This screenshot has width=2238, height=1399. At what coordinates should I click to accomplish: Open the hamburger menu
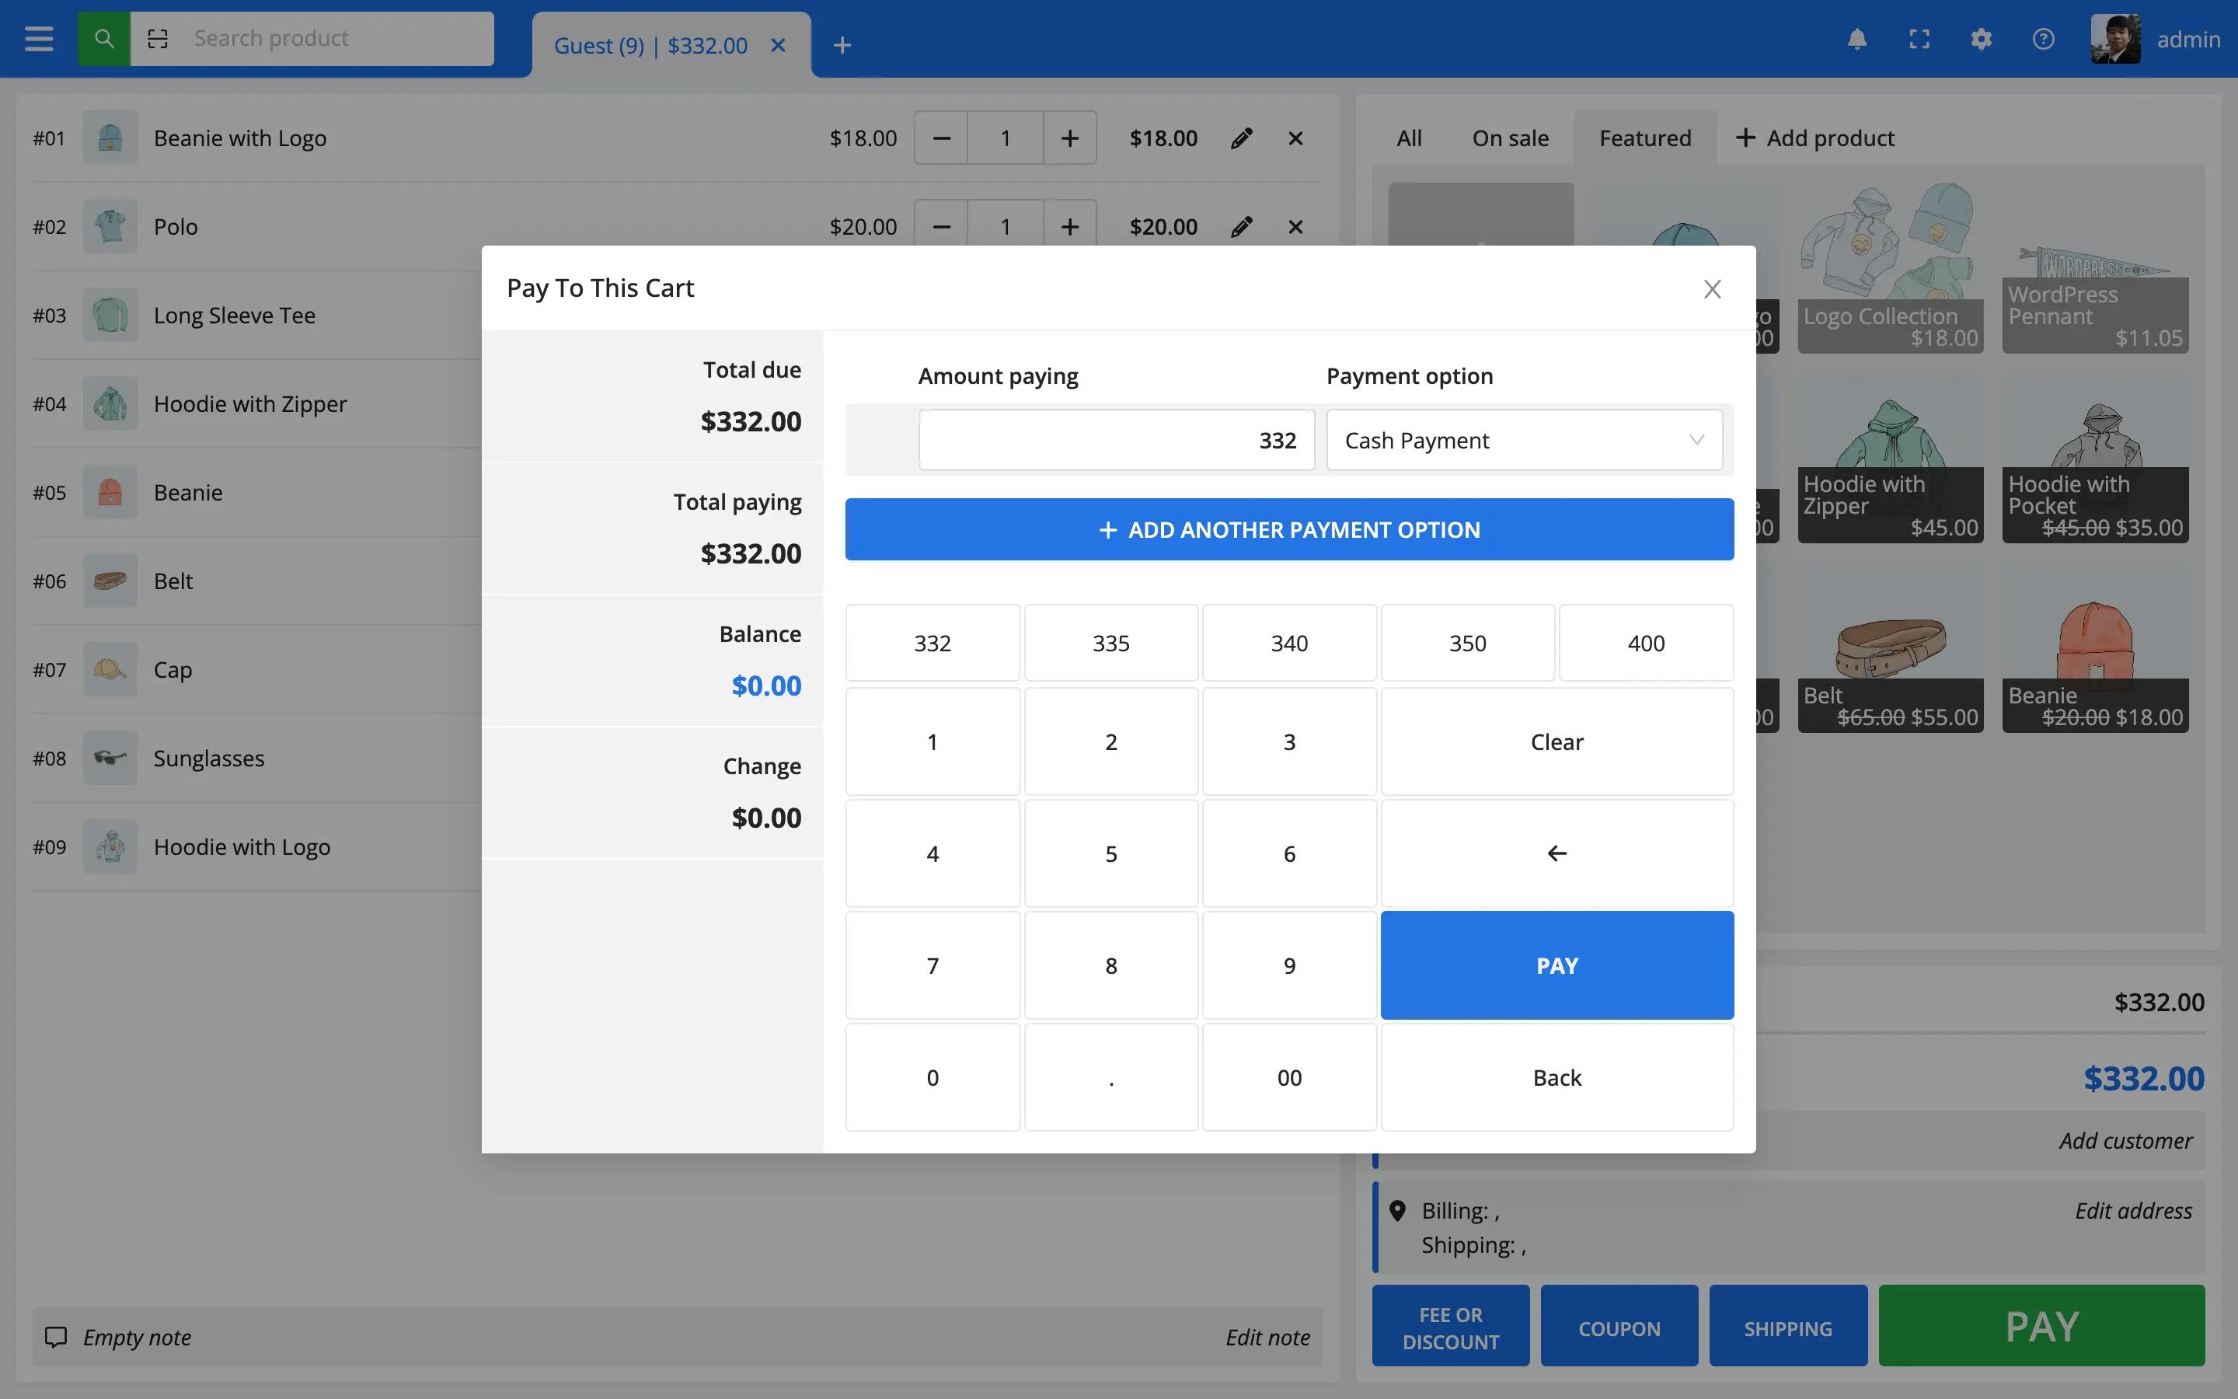point(39,39)
